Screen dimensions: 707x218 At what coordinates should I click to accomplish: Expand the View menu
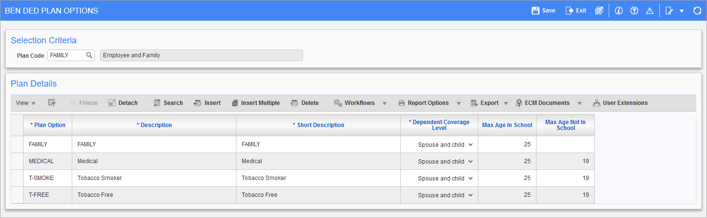coord(26,103)
